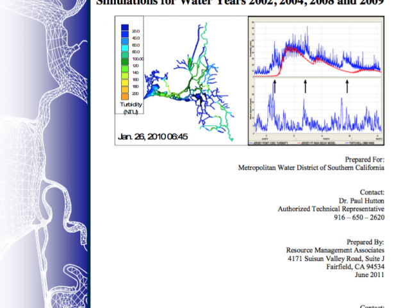The width and height of the screenshot is (410, 308).
Task: Select the name 'Dr. Paul Hutton'
Action: click(361, 201)
